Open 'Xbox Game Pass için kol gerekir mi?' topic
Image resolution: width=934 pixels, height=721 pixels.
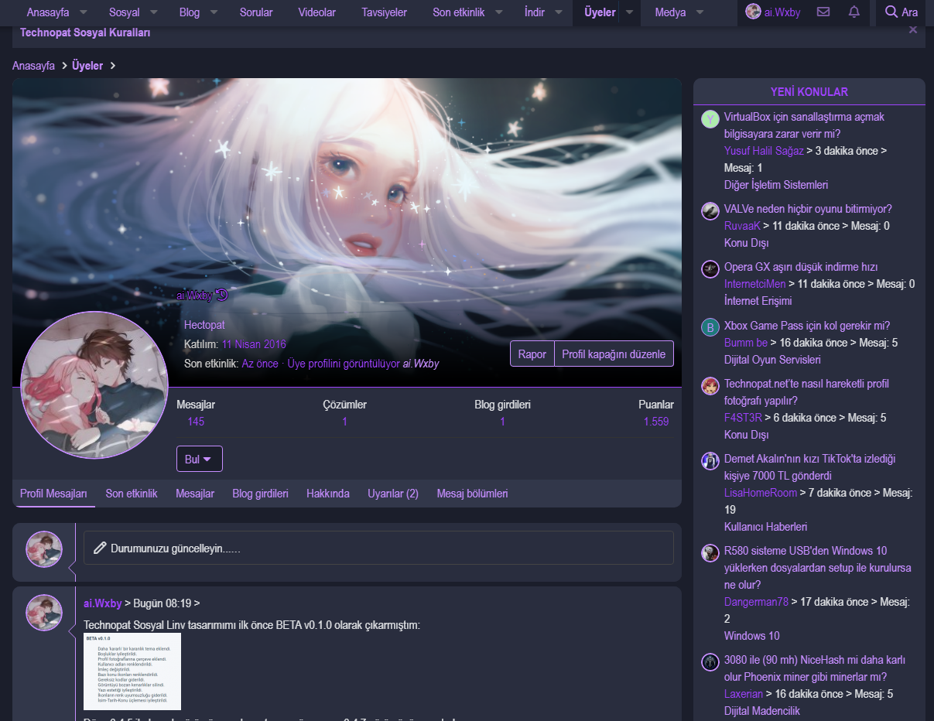(807, 326)
